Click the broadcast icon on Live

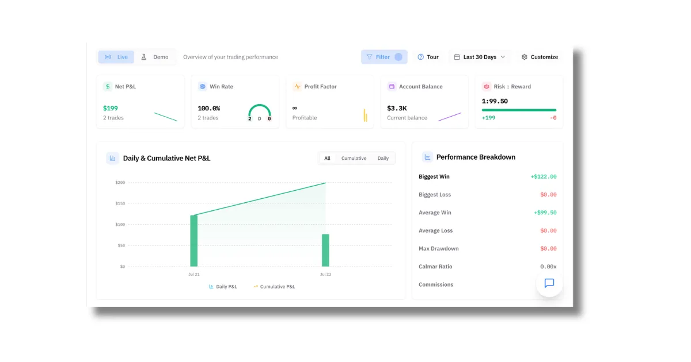108,57
